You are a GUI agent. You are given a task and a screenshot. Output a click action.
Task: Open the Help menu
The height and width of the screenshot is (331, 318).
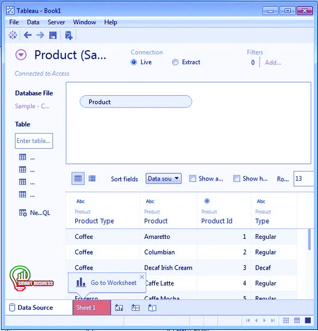click(111, 22)
